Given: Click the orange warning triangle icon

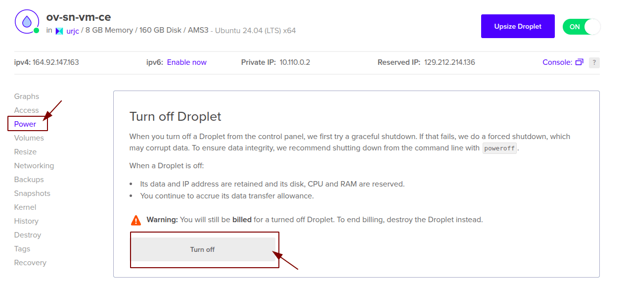Looking at the screenshot, I should pos(135,219).
